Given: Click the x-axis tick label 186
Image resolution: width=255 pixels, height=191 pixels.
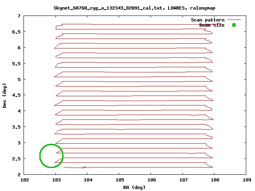Looking at the screenshot, I should [151, 180].
